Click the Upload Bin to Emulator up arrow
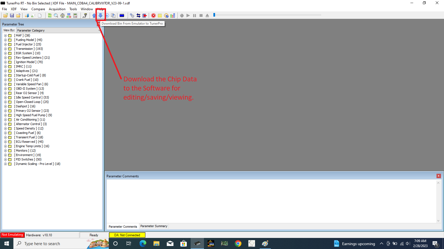This screenshot has width=444, height=249. pyautogui.click(x=94, y=15)
